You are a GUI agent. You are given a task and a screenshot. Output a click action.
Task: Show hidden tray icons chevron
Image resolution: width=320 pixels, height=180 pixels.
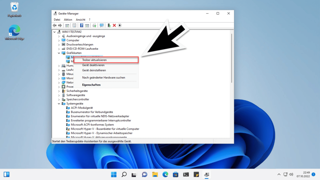click(279, 174)
